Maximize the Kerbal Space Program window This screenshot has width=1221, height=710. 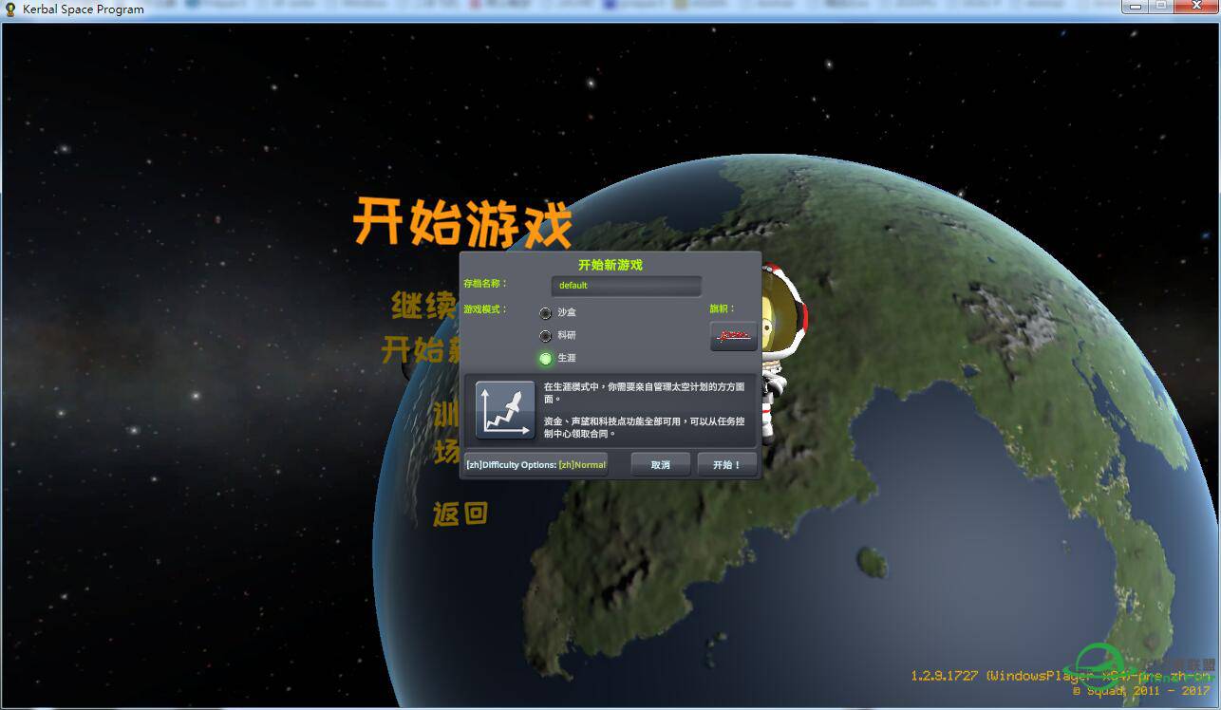click(x=1160, y=7)
